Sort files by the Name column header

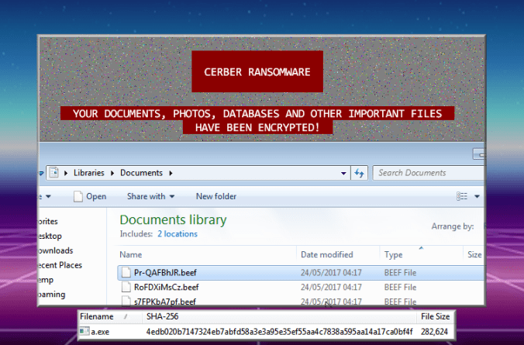[131, 254]
